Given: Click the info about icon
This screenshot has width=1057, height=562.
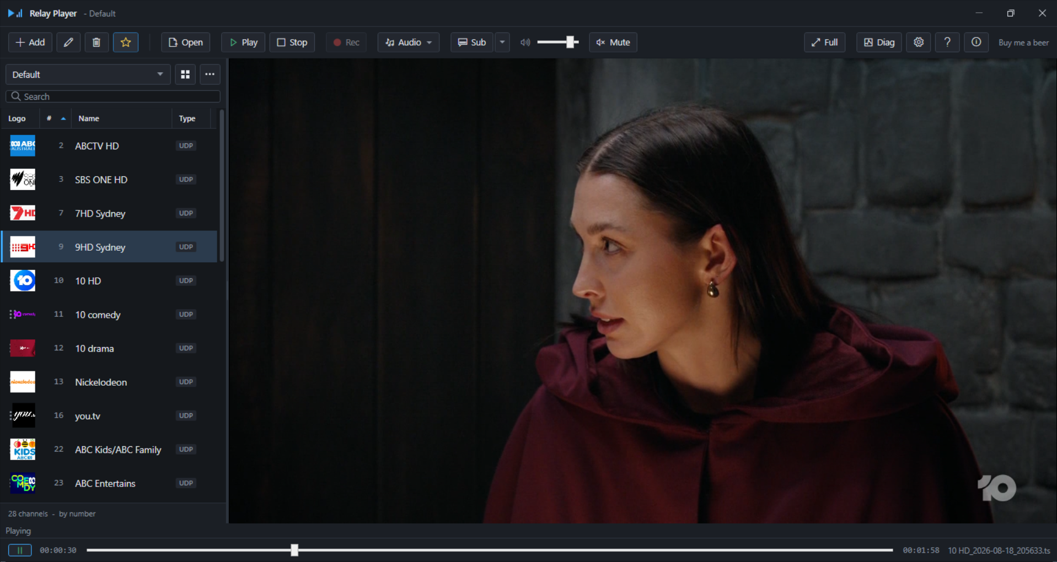Looking at the screenshot, I should (976, 42).
